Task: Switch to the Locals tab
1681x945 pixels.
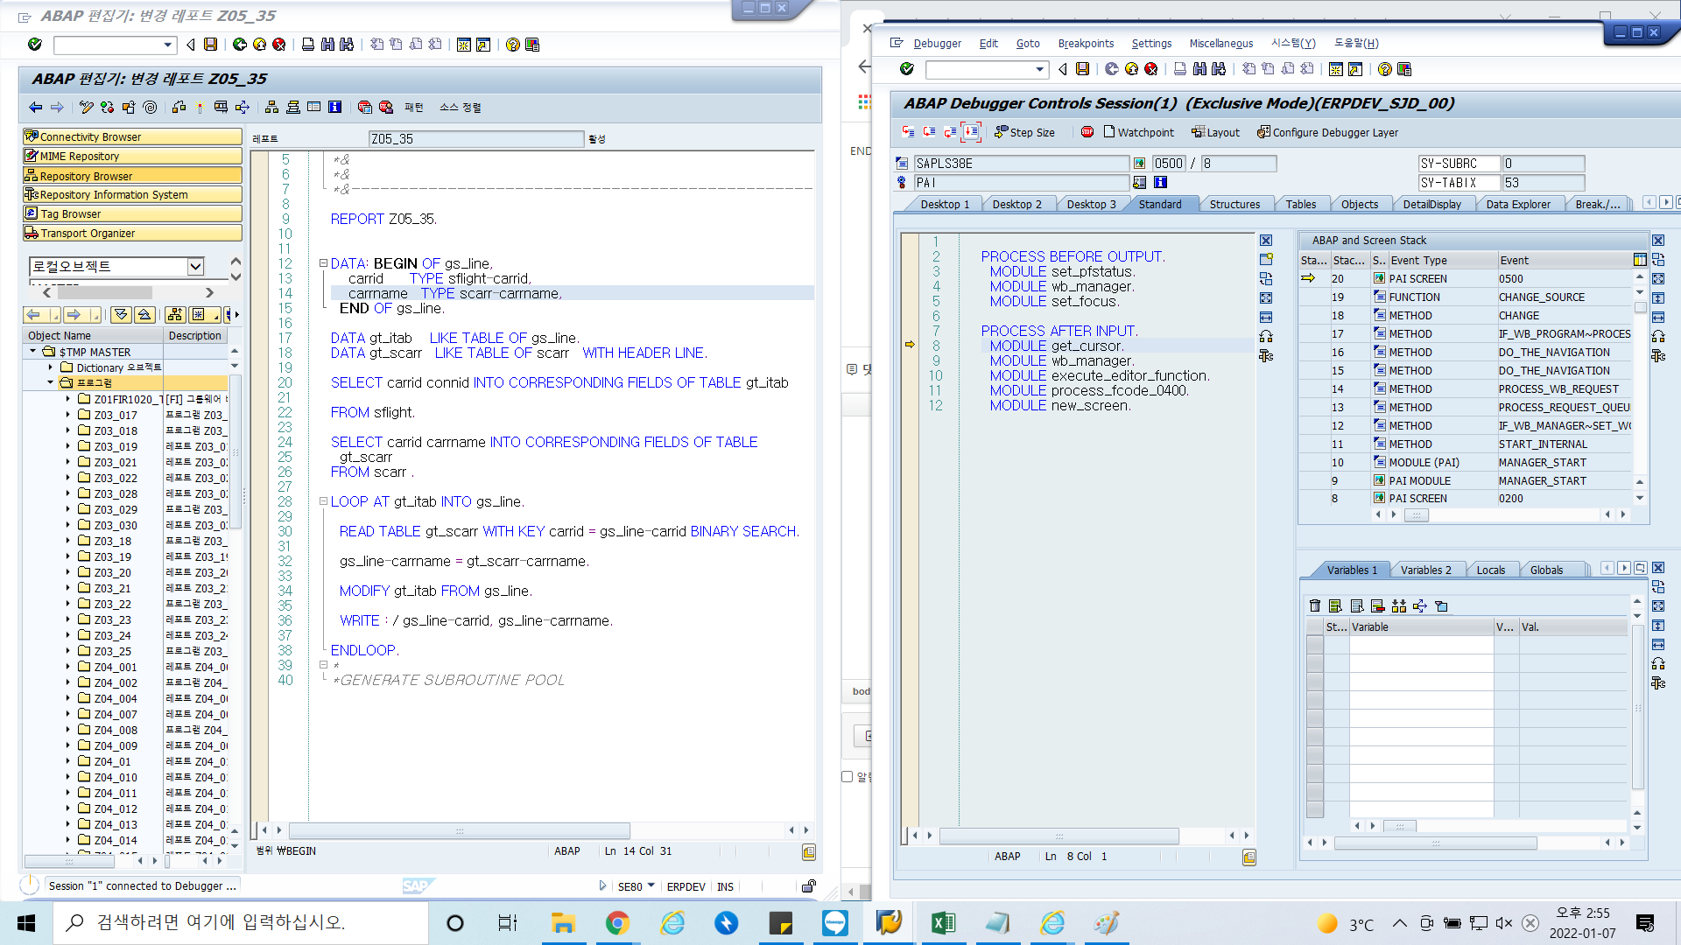Action: [x=1491, y=570]
